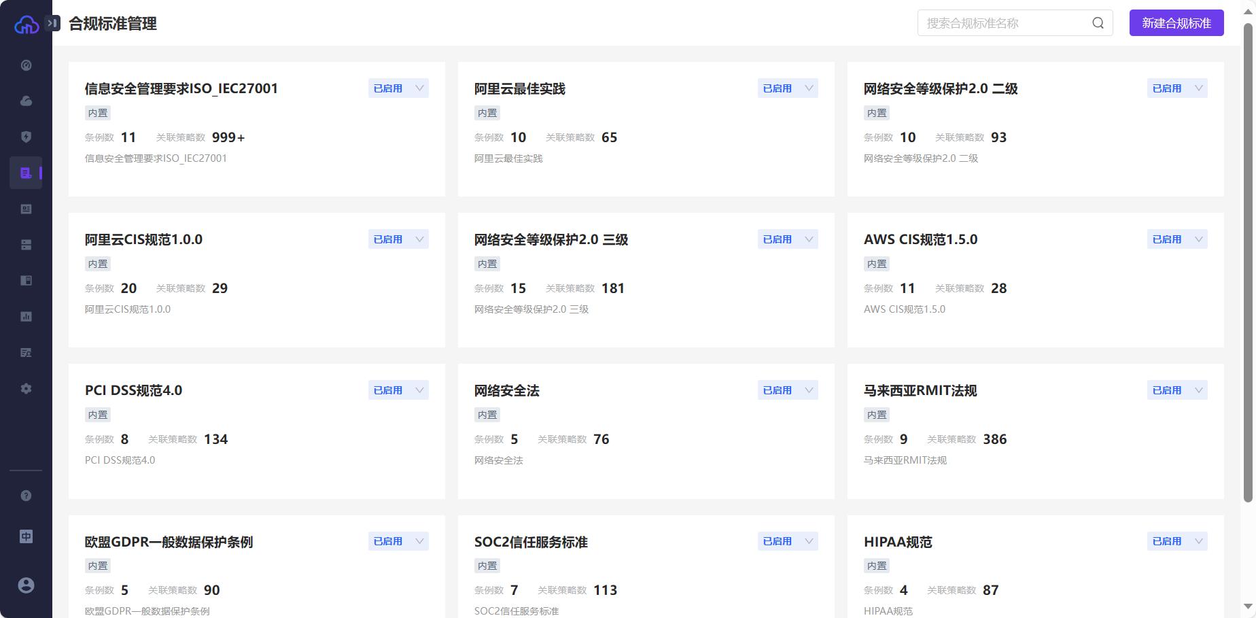
Task: Click clause count 20 on 阿里云CIS规范1.0.0
Action: [128, 288]
